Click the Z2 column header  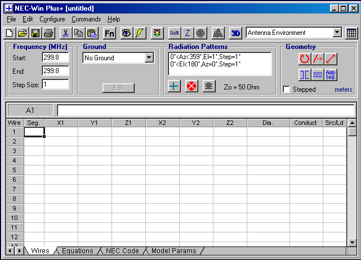230,123
